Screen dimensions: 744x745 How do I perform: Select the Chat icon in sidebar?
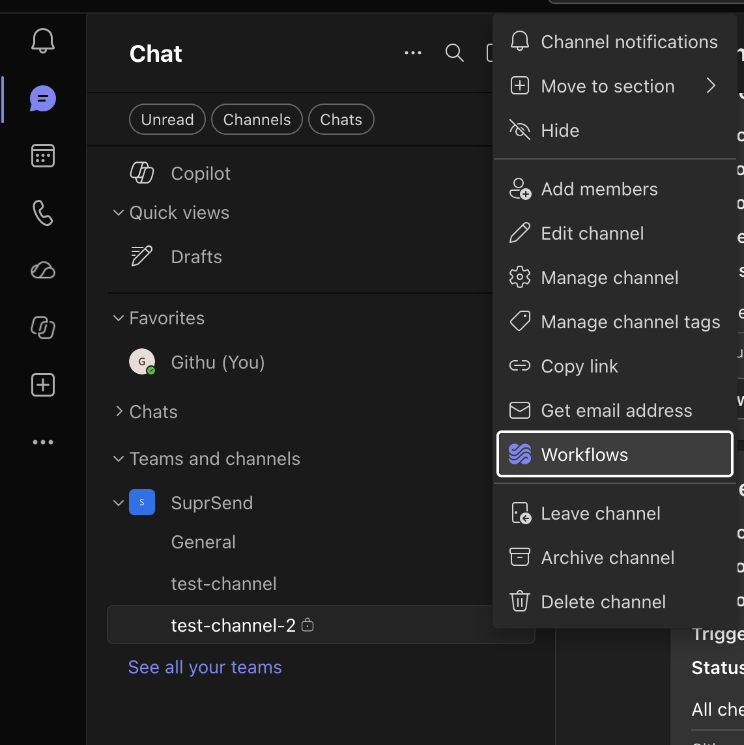click(x=43, y=99)
